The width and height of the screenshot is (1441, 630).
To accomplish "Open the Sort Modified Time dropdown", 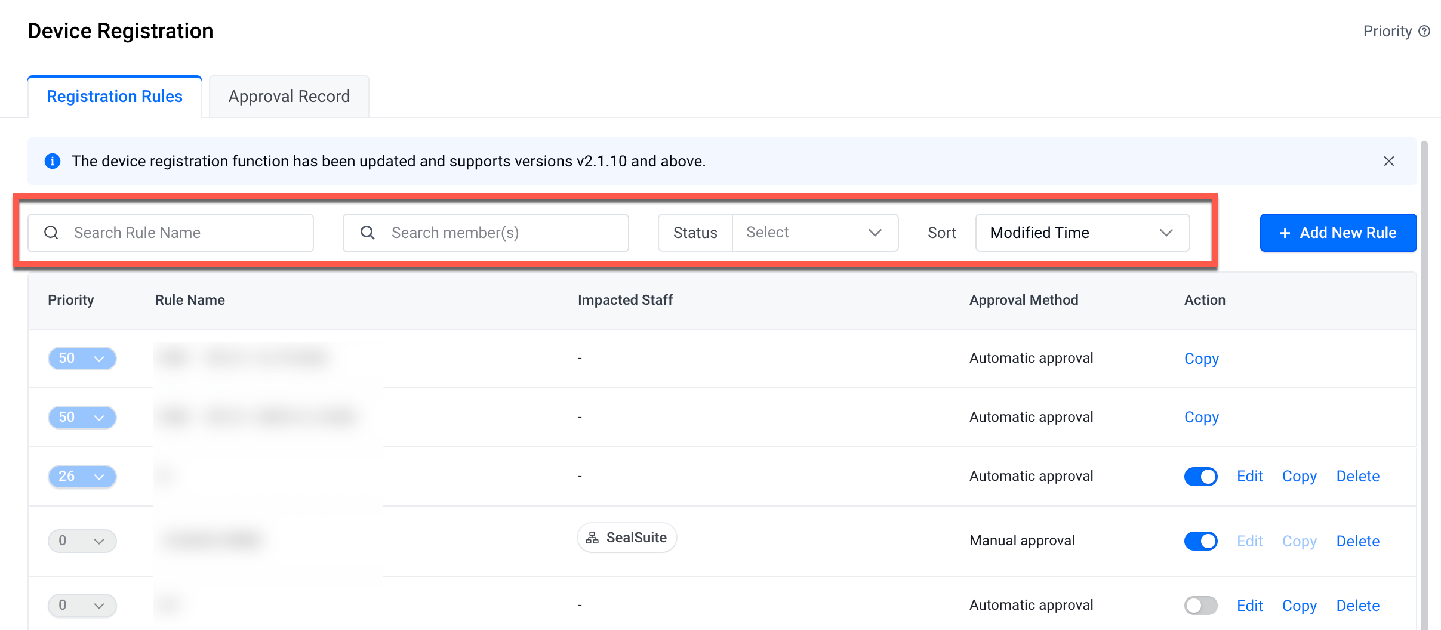I will [x=1082, y=233].
